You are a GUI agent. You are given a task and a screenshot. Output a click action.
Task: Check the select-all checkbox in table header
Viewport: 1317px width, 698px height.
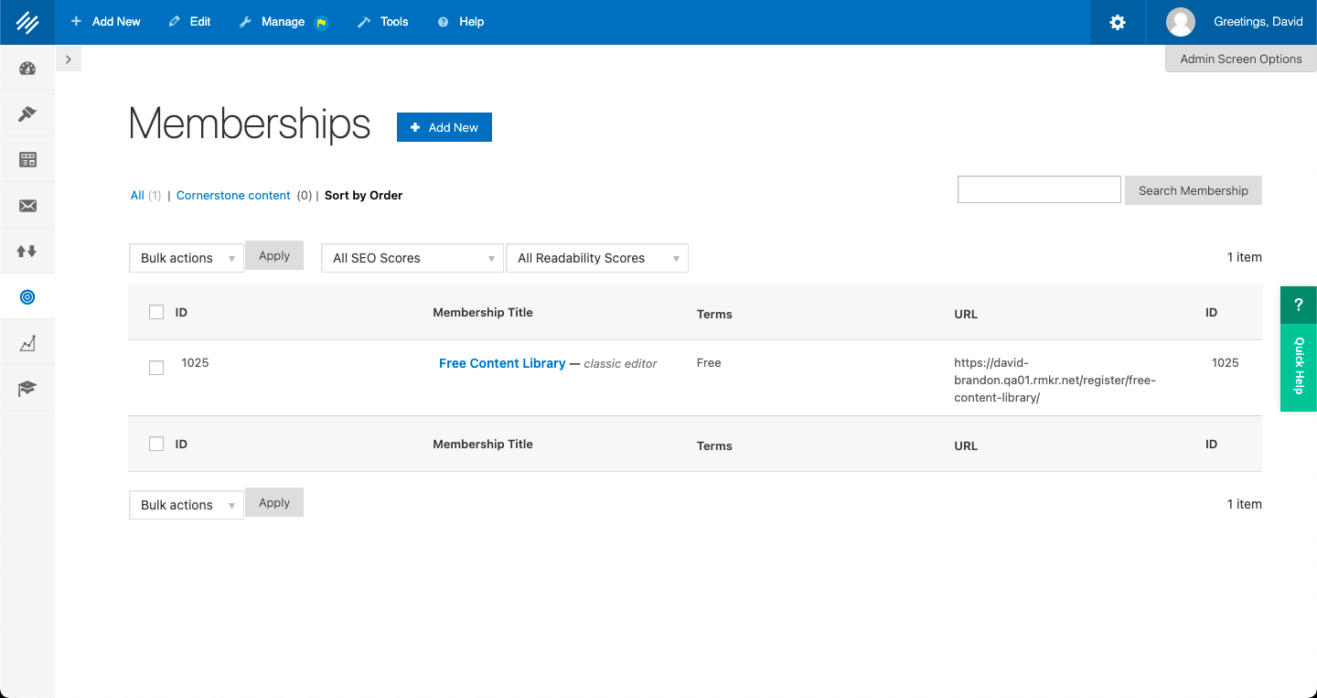point(155,311)
